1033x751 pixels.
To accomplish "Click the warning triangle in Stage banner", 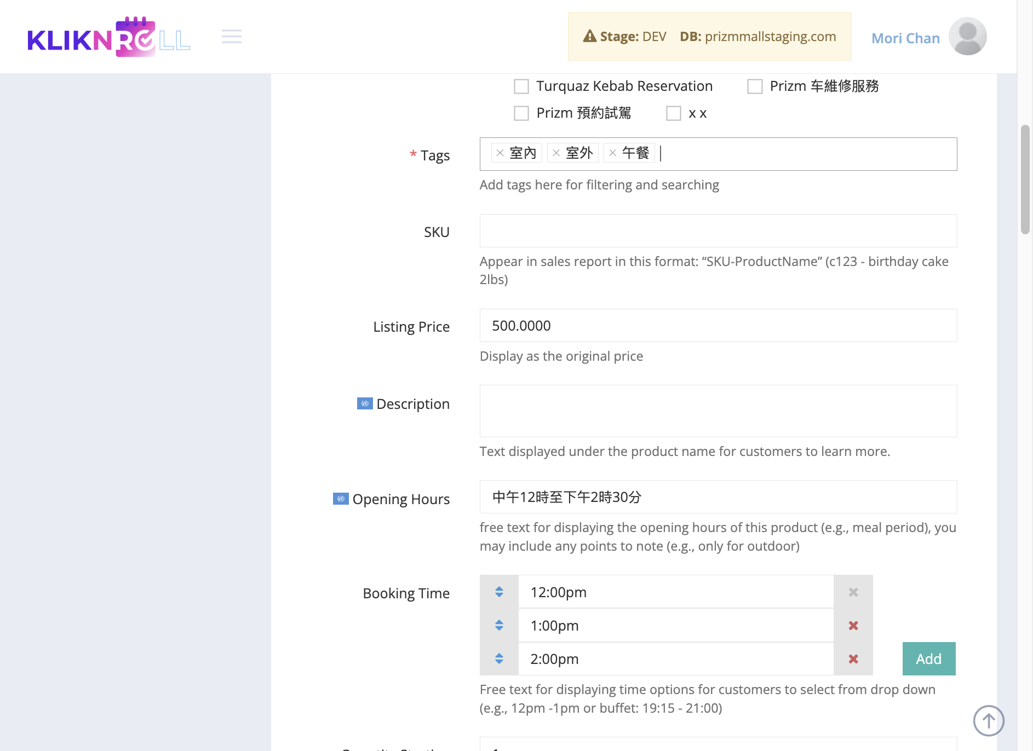I will click(x=589, y=36).
